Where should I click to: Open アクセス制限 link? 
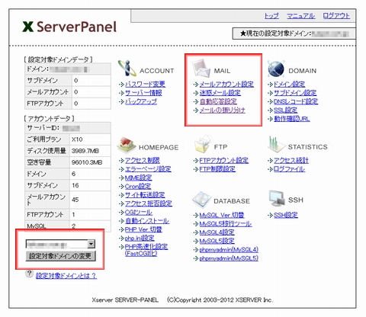(x=143, y=160)
